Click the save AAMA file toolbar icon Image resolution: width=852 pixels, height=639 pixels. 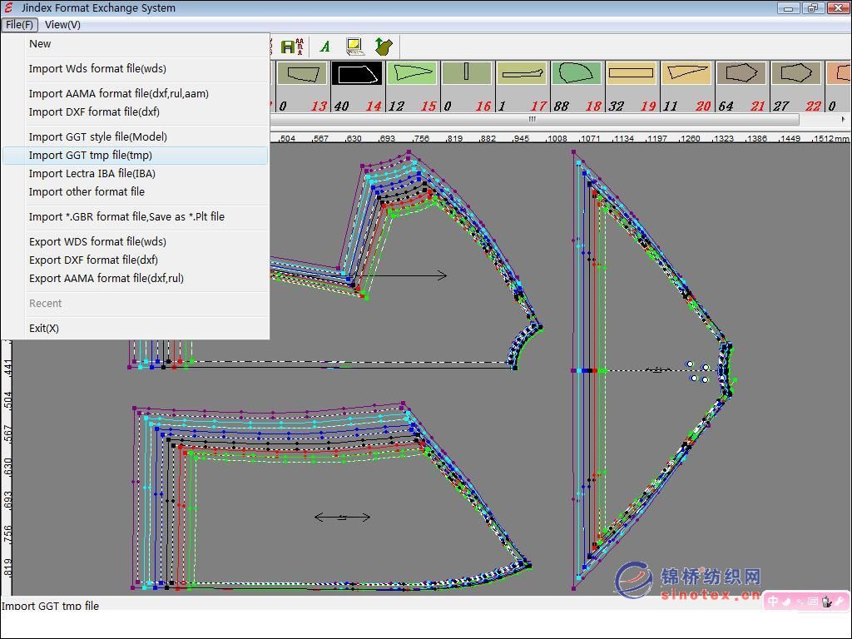click(293, 47)
